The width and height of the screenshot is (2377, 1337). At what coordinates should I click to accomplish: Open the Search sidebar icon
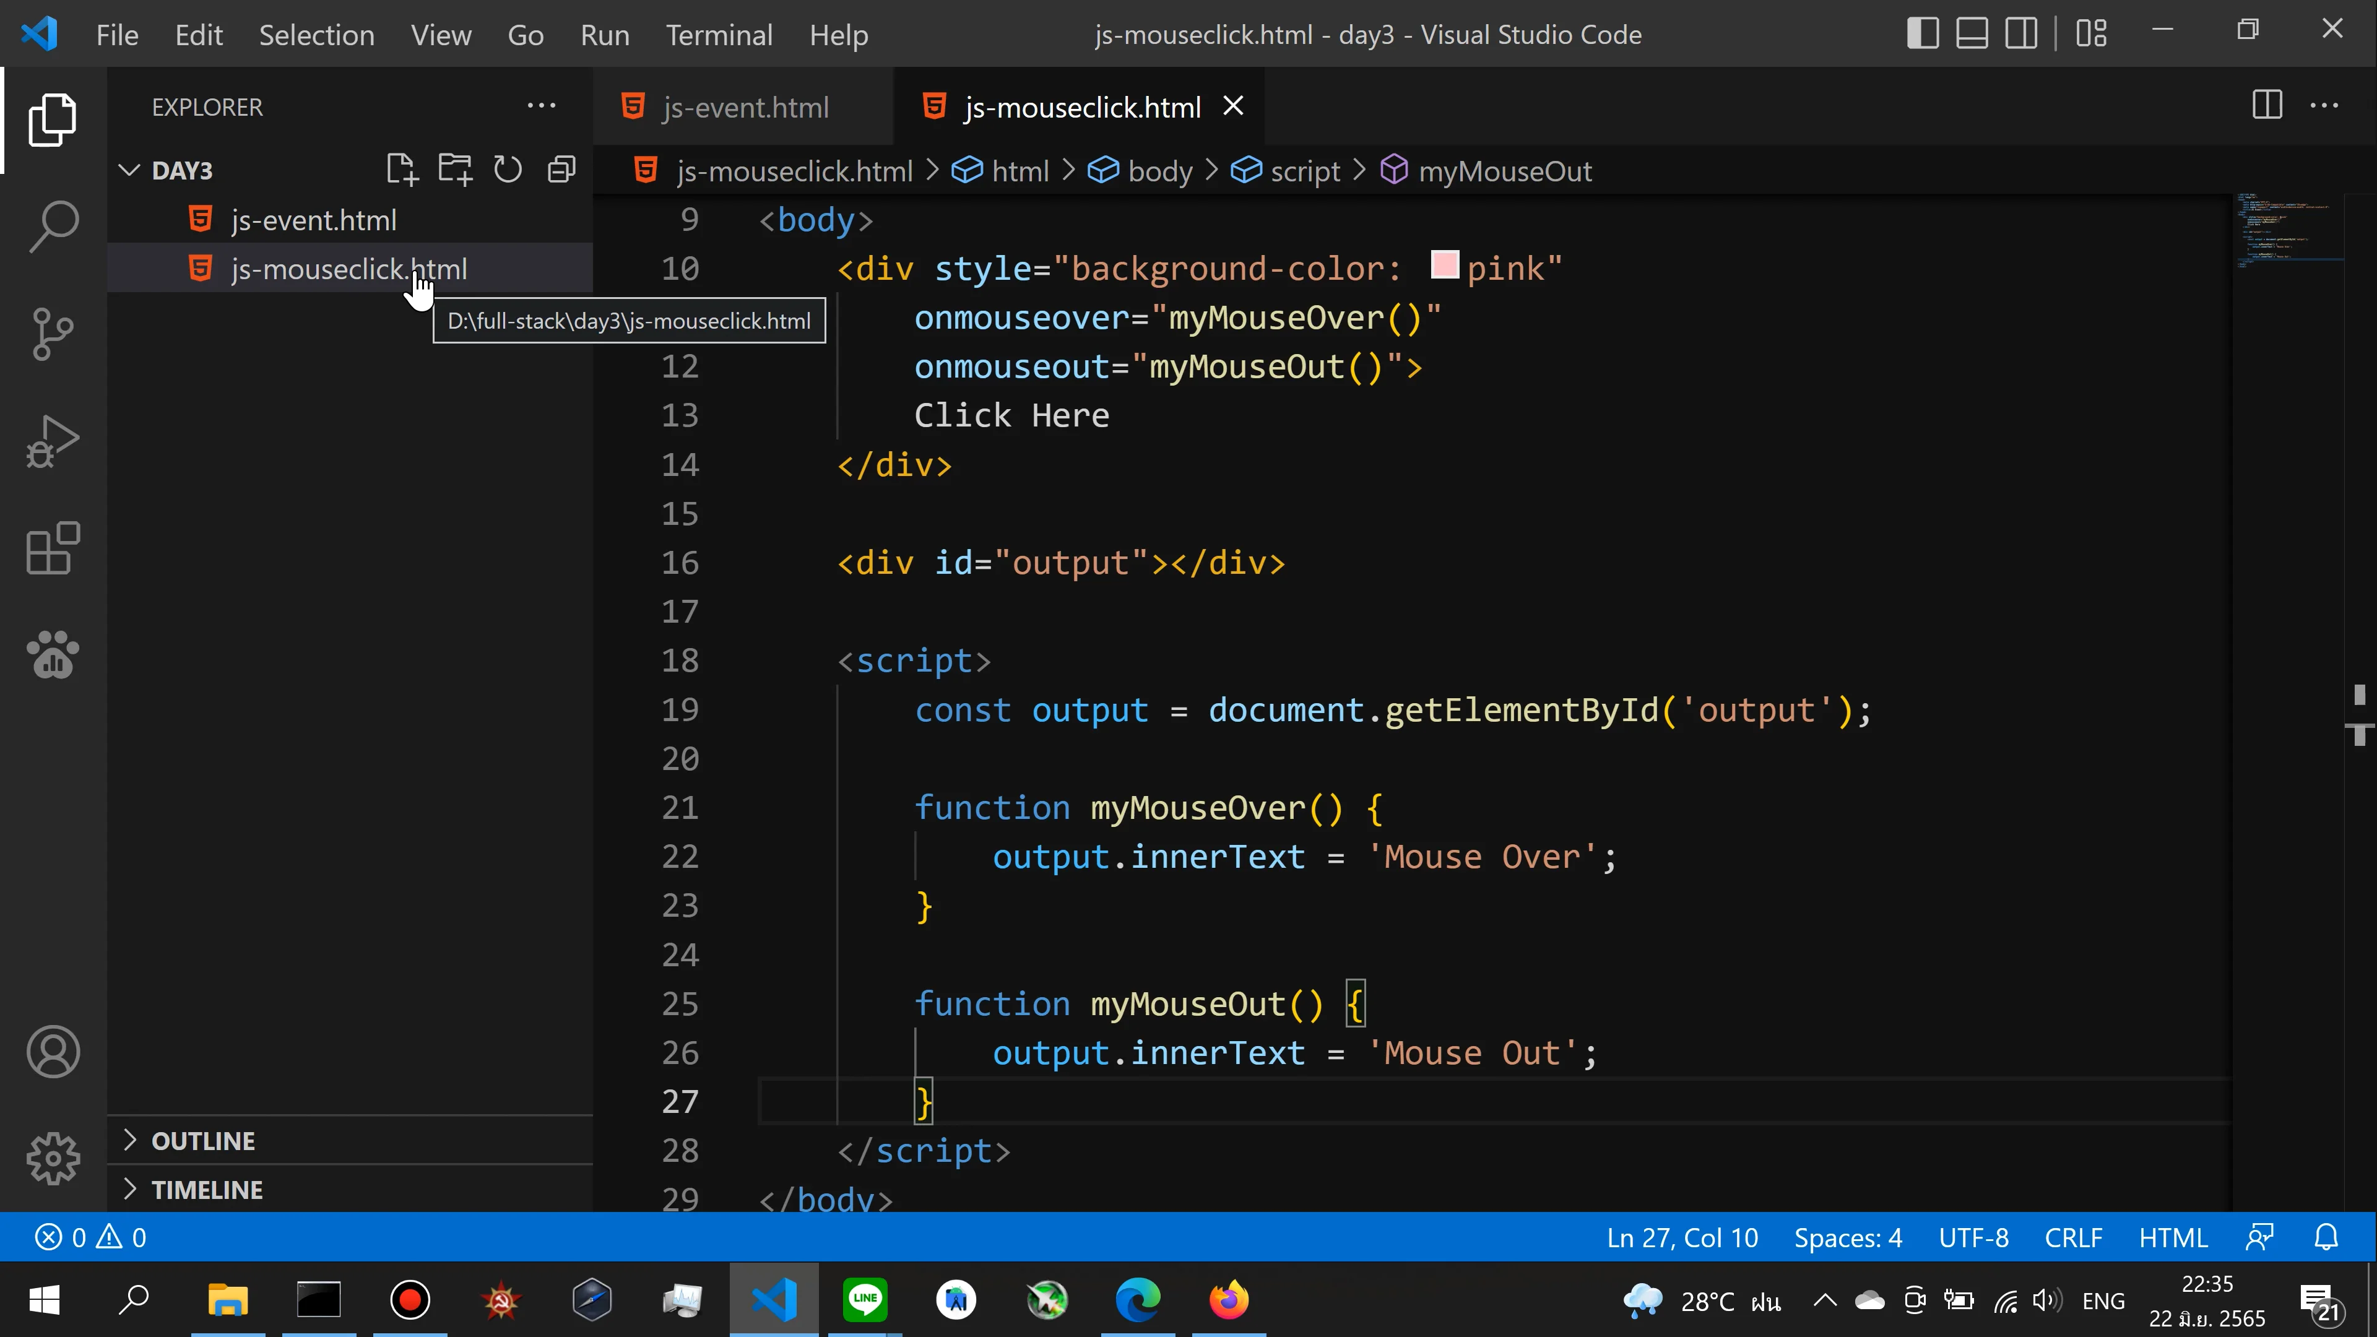click(x=53, y=224)
